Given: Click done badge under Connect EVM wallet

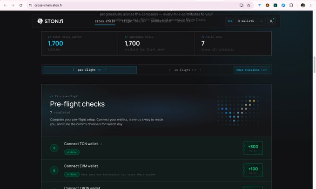Looking at the screenshot, I should pyautogui.click(x=72, y=174).
